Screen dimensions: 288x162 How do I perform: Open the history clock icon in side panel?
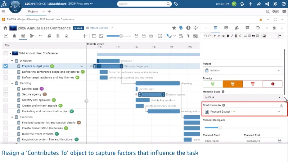point(258,28)
